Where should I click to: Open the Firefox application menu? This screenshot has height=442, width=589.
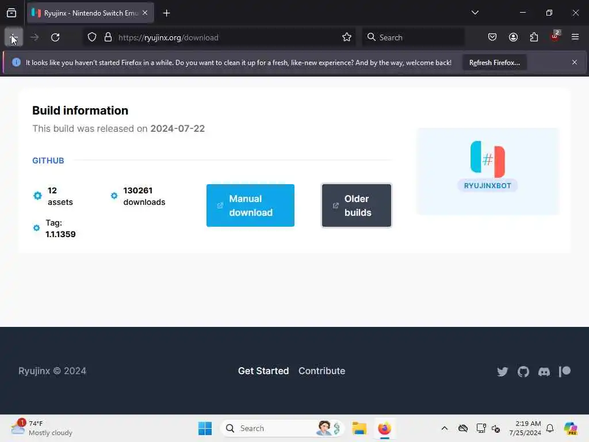tap(575, 37)
